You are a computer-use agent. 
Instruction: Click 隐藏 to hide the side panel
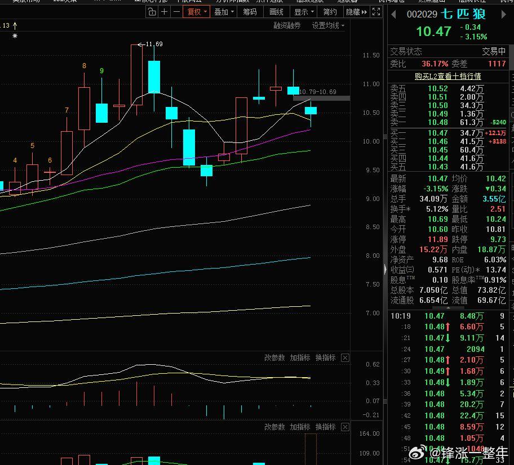(x=357, y=12)
